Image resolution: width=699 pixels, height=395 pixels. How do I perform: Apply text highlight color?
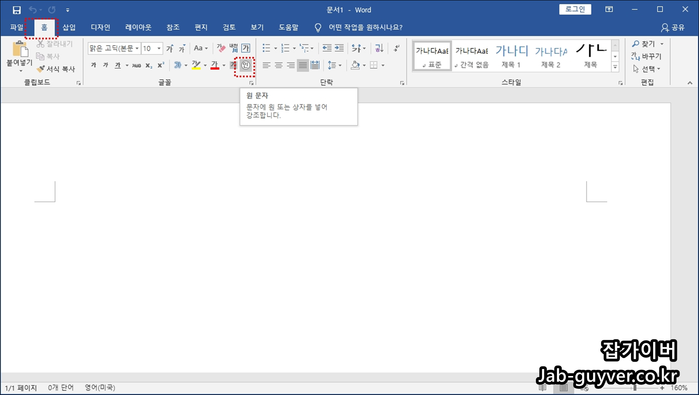pos(196,65)
